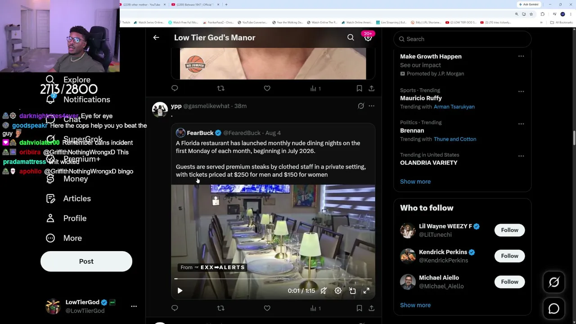Repost the No Jumper image post

(220, 89)
